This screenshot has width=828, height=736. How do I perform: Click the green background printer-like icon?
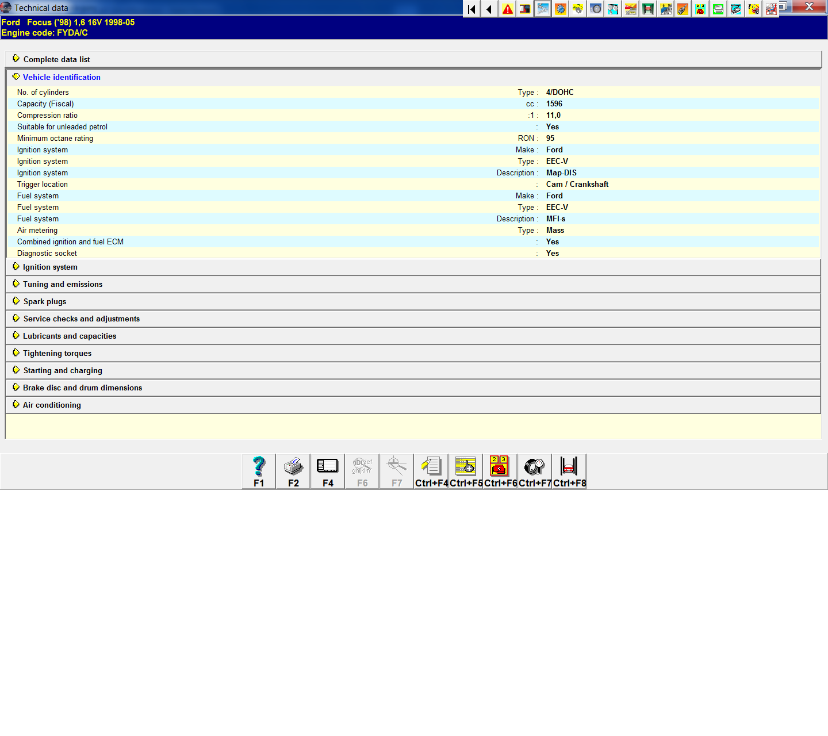(x=718, y=9)
